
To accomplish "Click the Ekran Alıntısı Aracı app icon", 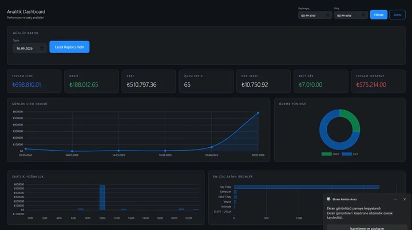I will pyautogui.click(x=328, y=199).
